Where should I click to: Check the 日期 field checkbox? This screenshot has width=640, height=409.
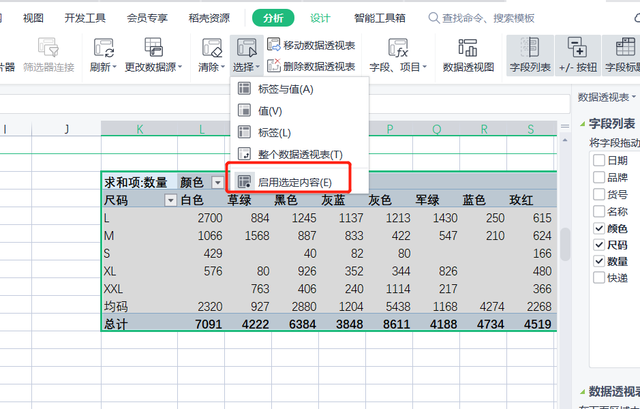point(599,160)
